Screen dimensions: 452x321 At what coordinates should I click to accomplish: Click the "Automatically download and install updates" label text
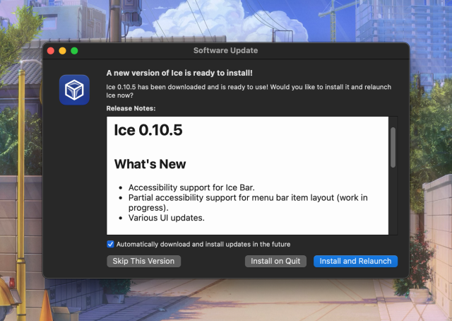point(203,244)
